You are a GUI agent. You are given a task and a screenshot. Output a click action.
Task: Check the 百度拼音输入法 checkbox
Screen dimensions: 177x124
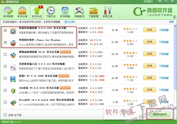pos(5,66)
